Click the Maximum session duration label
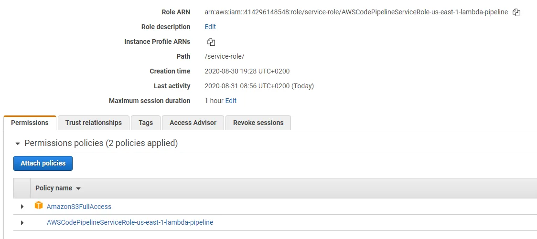Image resolution: width=537 pixels, height=239 pixels. [150, 101]
